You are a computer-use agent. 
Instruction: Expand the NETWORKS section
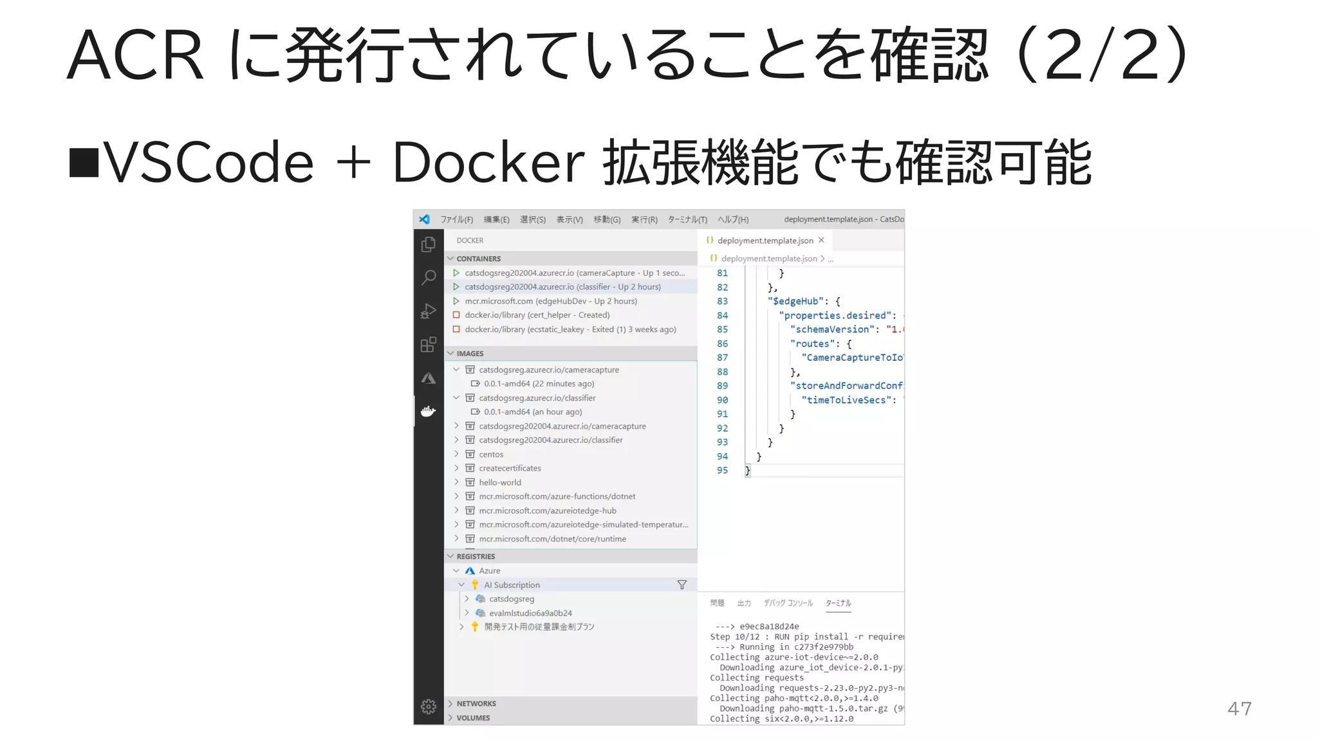[450, 704]
